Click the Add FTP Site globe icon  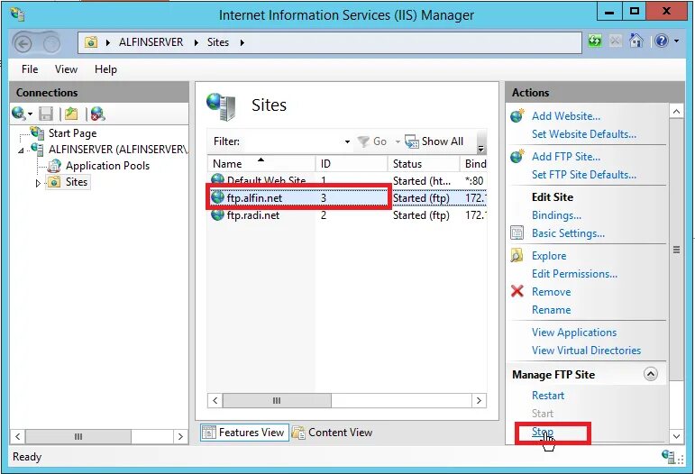click(x=517, y=157)
